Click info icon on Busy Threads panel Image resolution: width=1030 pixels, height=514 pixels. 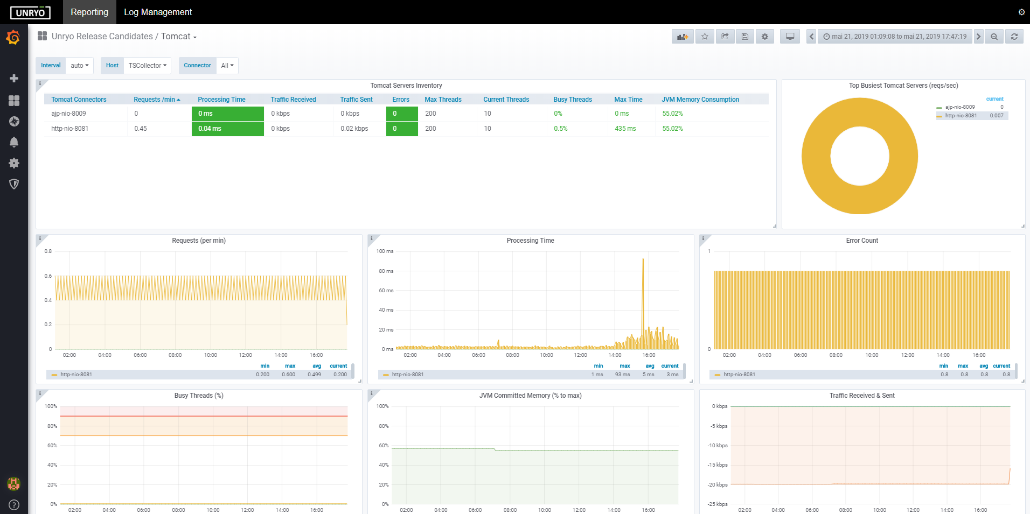(x=40, y=393)
